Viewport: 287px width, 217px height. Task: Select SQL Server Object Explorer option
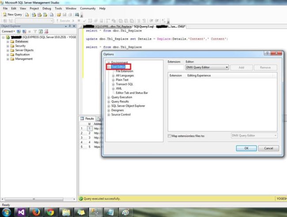128,106
